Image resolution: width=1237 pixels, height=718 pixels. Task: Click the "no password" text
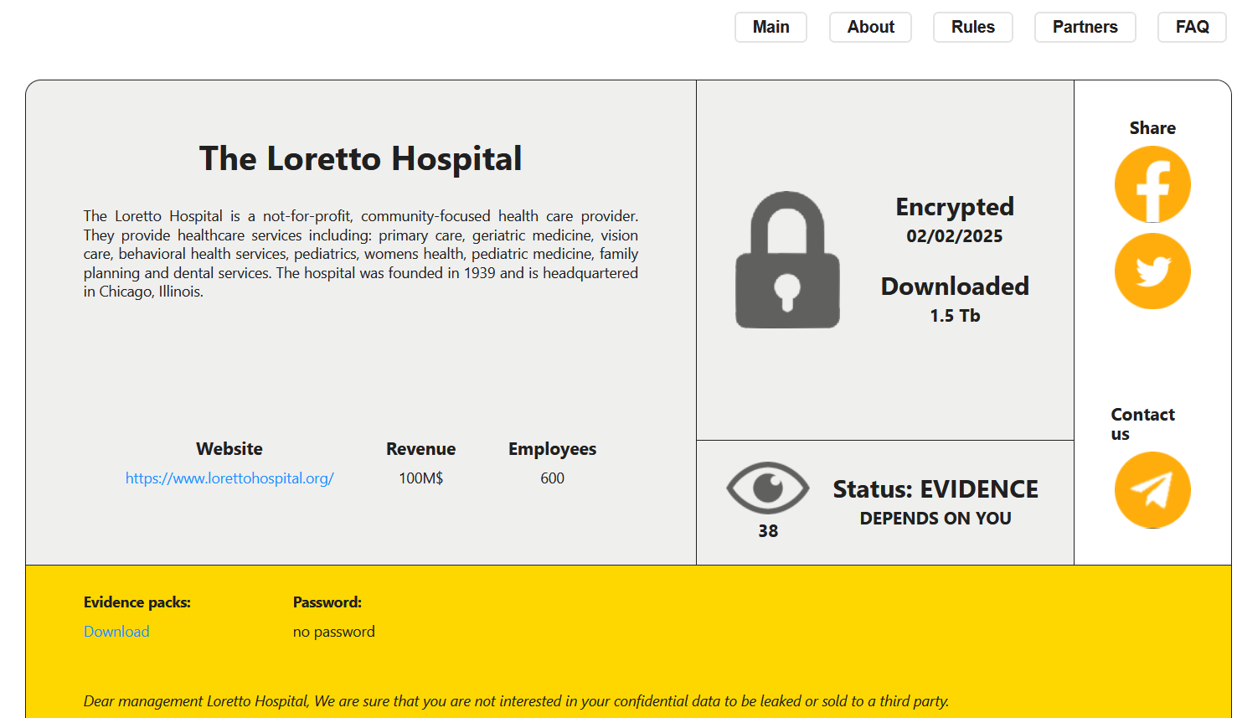tap(333, 632)
